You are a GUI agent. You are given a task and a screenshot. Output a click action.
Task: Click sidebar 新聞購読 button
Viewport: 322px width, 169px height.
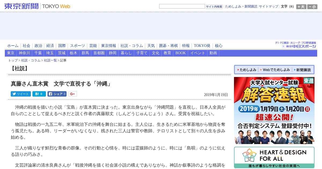coord(303,70)
